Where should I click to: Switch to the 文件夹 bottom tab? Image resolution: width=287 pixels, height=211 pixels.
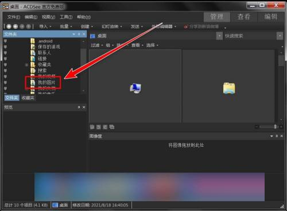pos(12,98)
